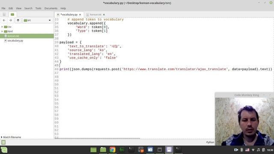Expand the csv folder
The image size is (274, 154).
pyautogui.click(x=2, y=27)
